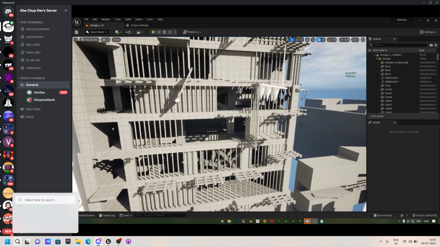
Task: Open the Unreal Settings dropdown
Action: tap(428, 32)
